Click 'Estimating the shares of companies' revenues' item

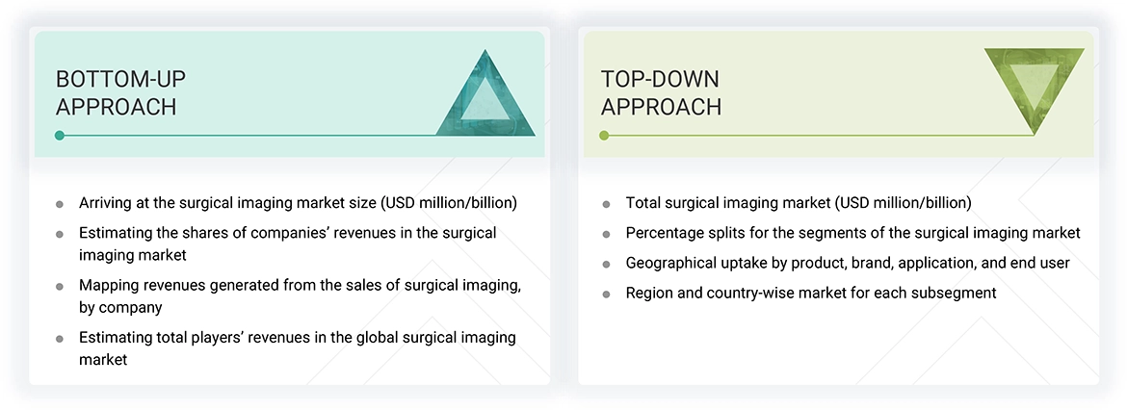[x=287, y=243]
